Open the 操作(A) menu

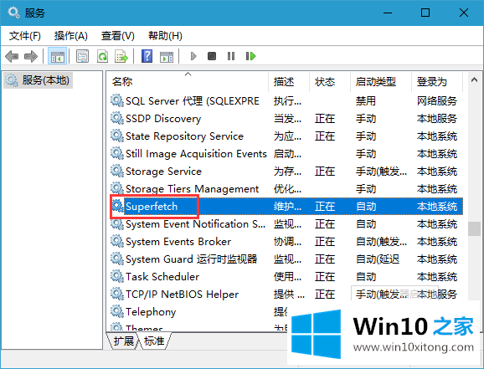(x=70, y=36)
